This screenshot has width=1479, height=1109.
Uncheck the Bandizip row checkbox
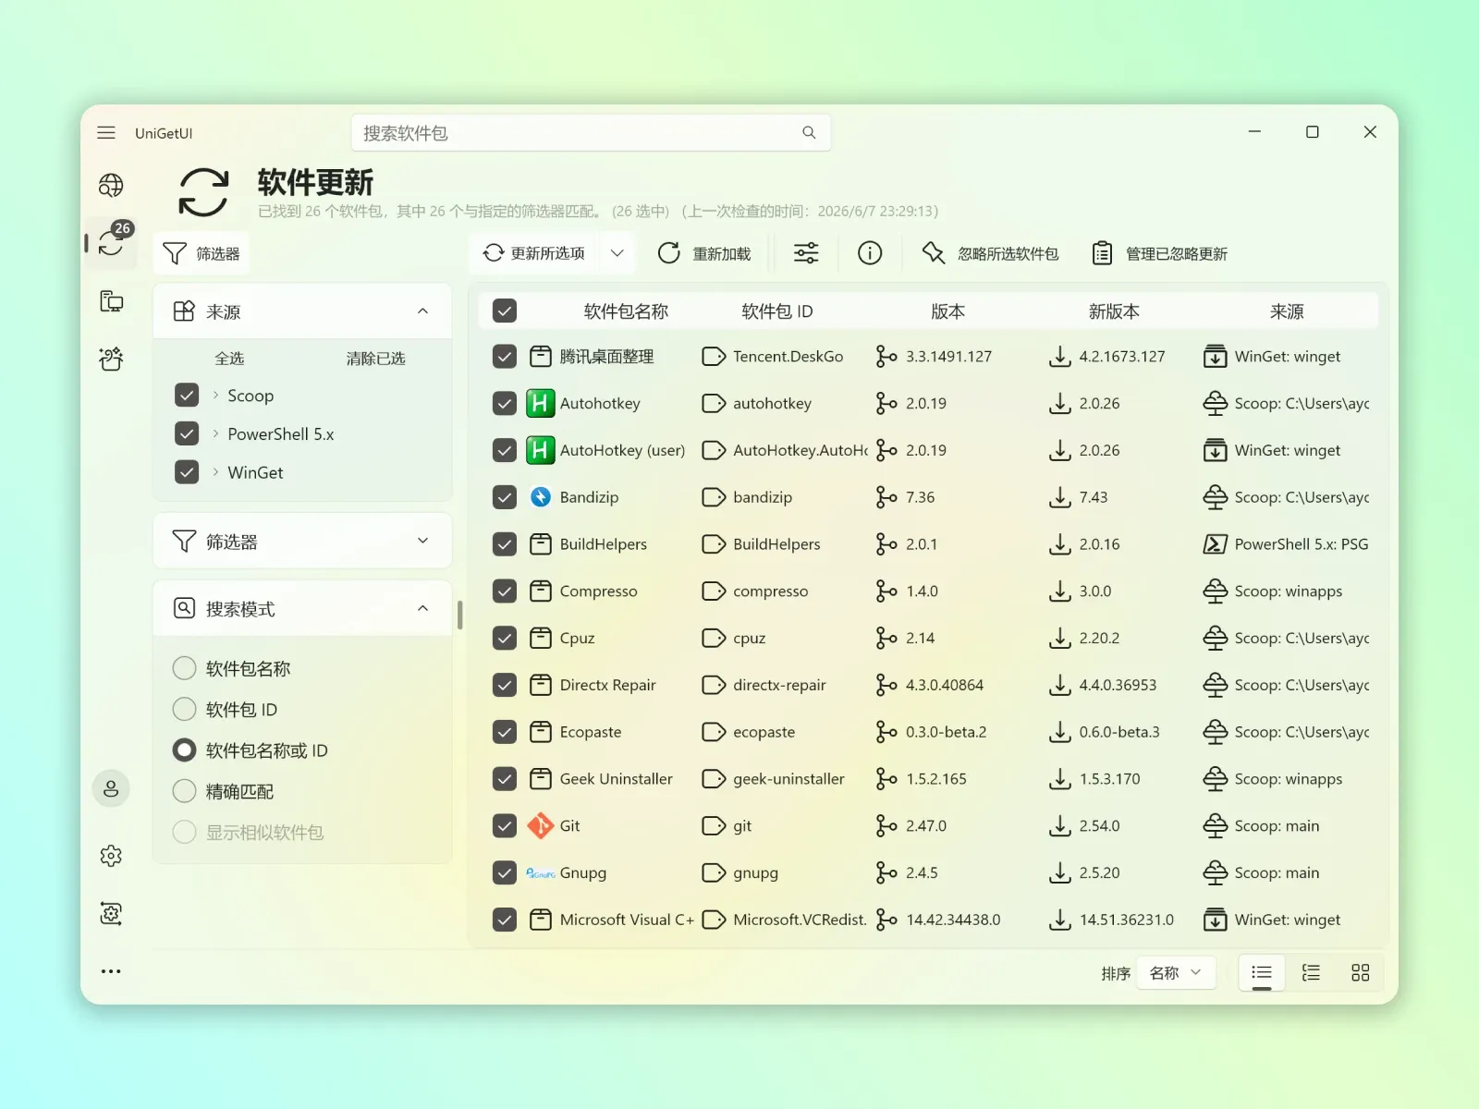click(x=505, y=497)
